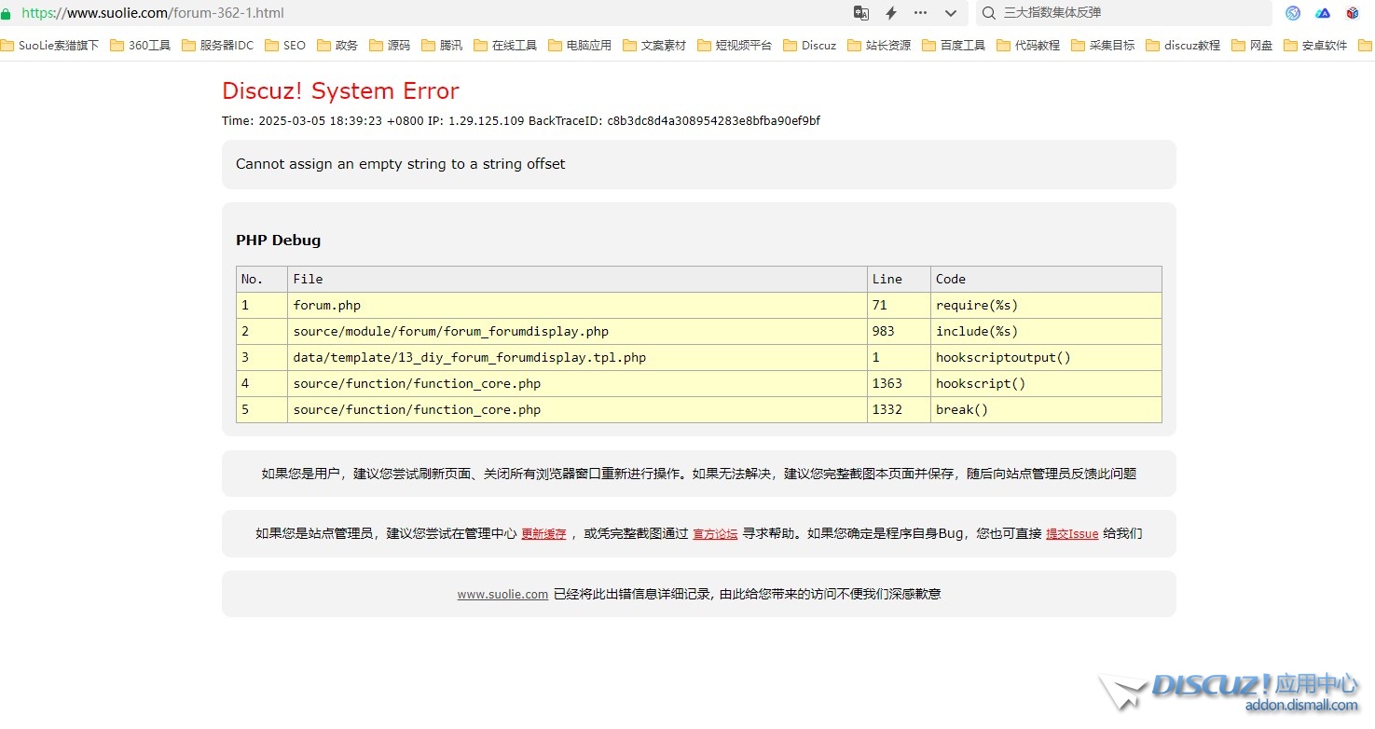
Task: Open the 站长资源 bookmark folder
Action: click(x=879, y=45)
